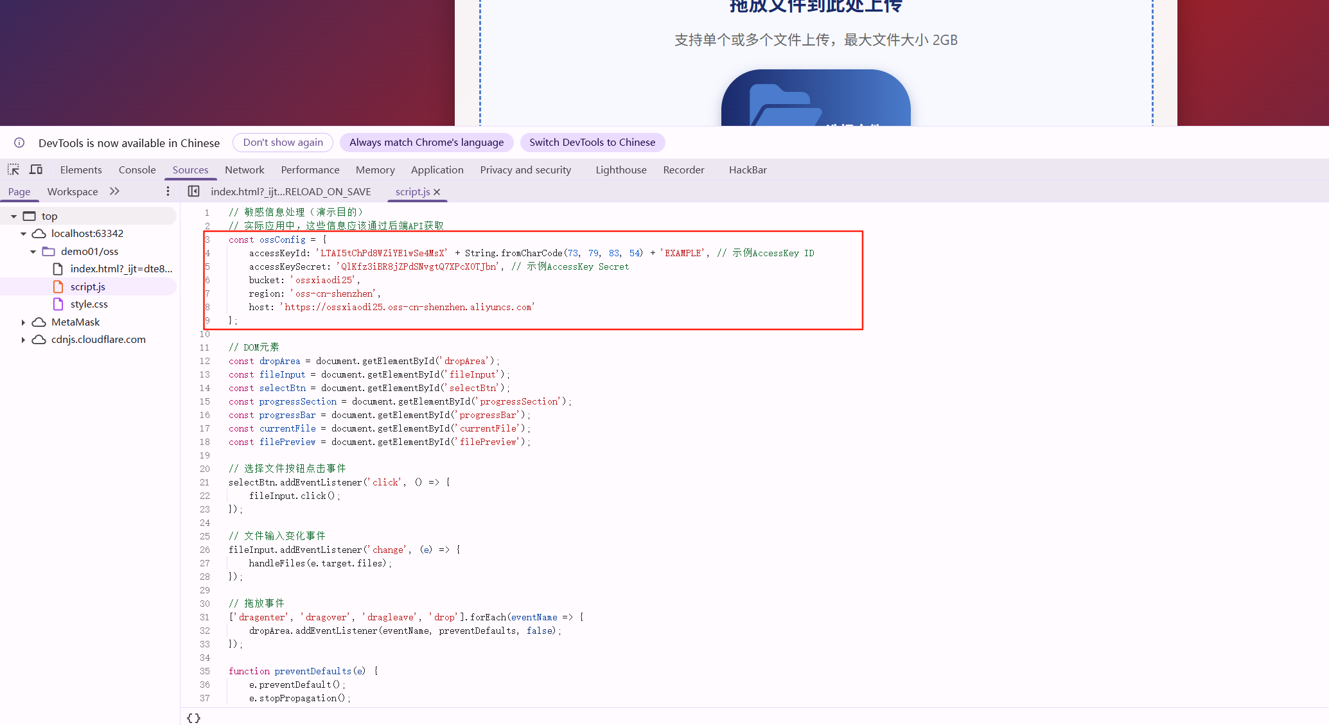Expand the cdnjs.cloudflare.com tree node
The image size is (1329, 725).
tap(24, 340)
